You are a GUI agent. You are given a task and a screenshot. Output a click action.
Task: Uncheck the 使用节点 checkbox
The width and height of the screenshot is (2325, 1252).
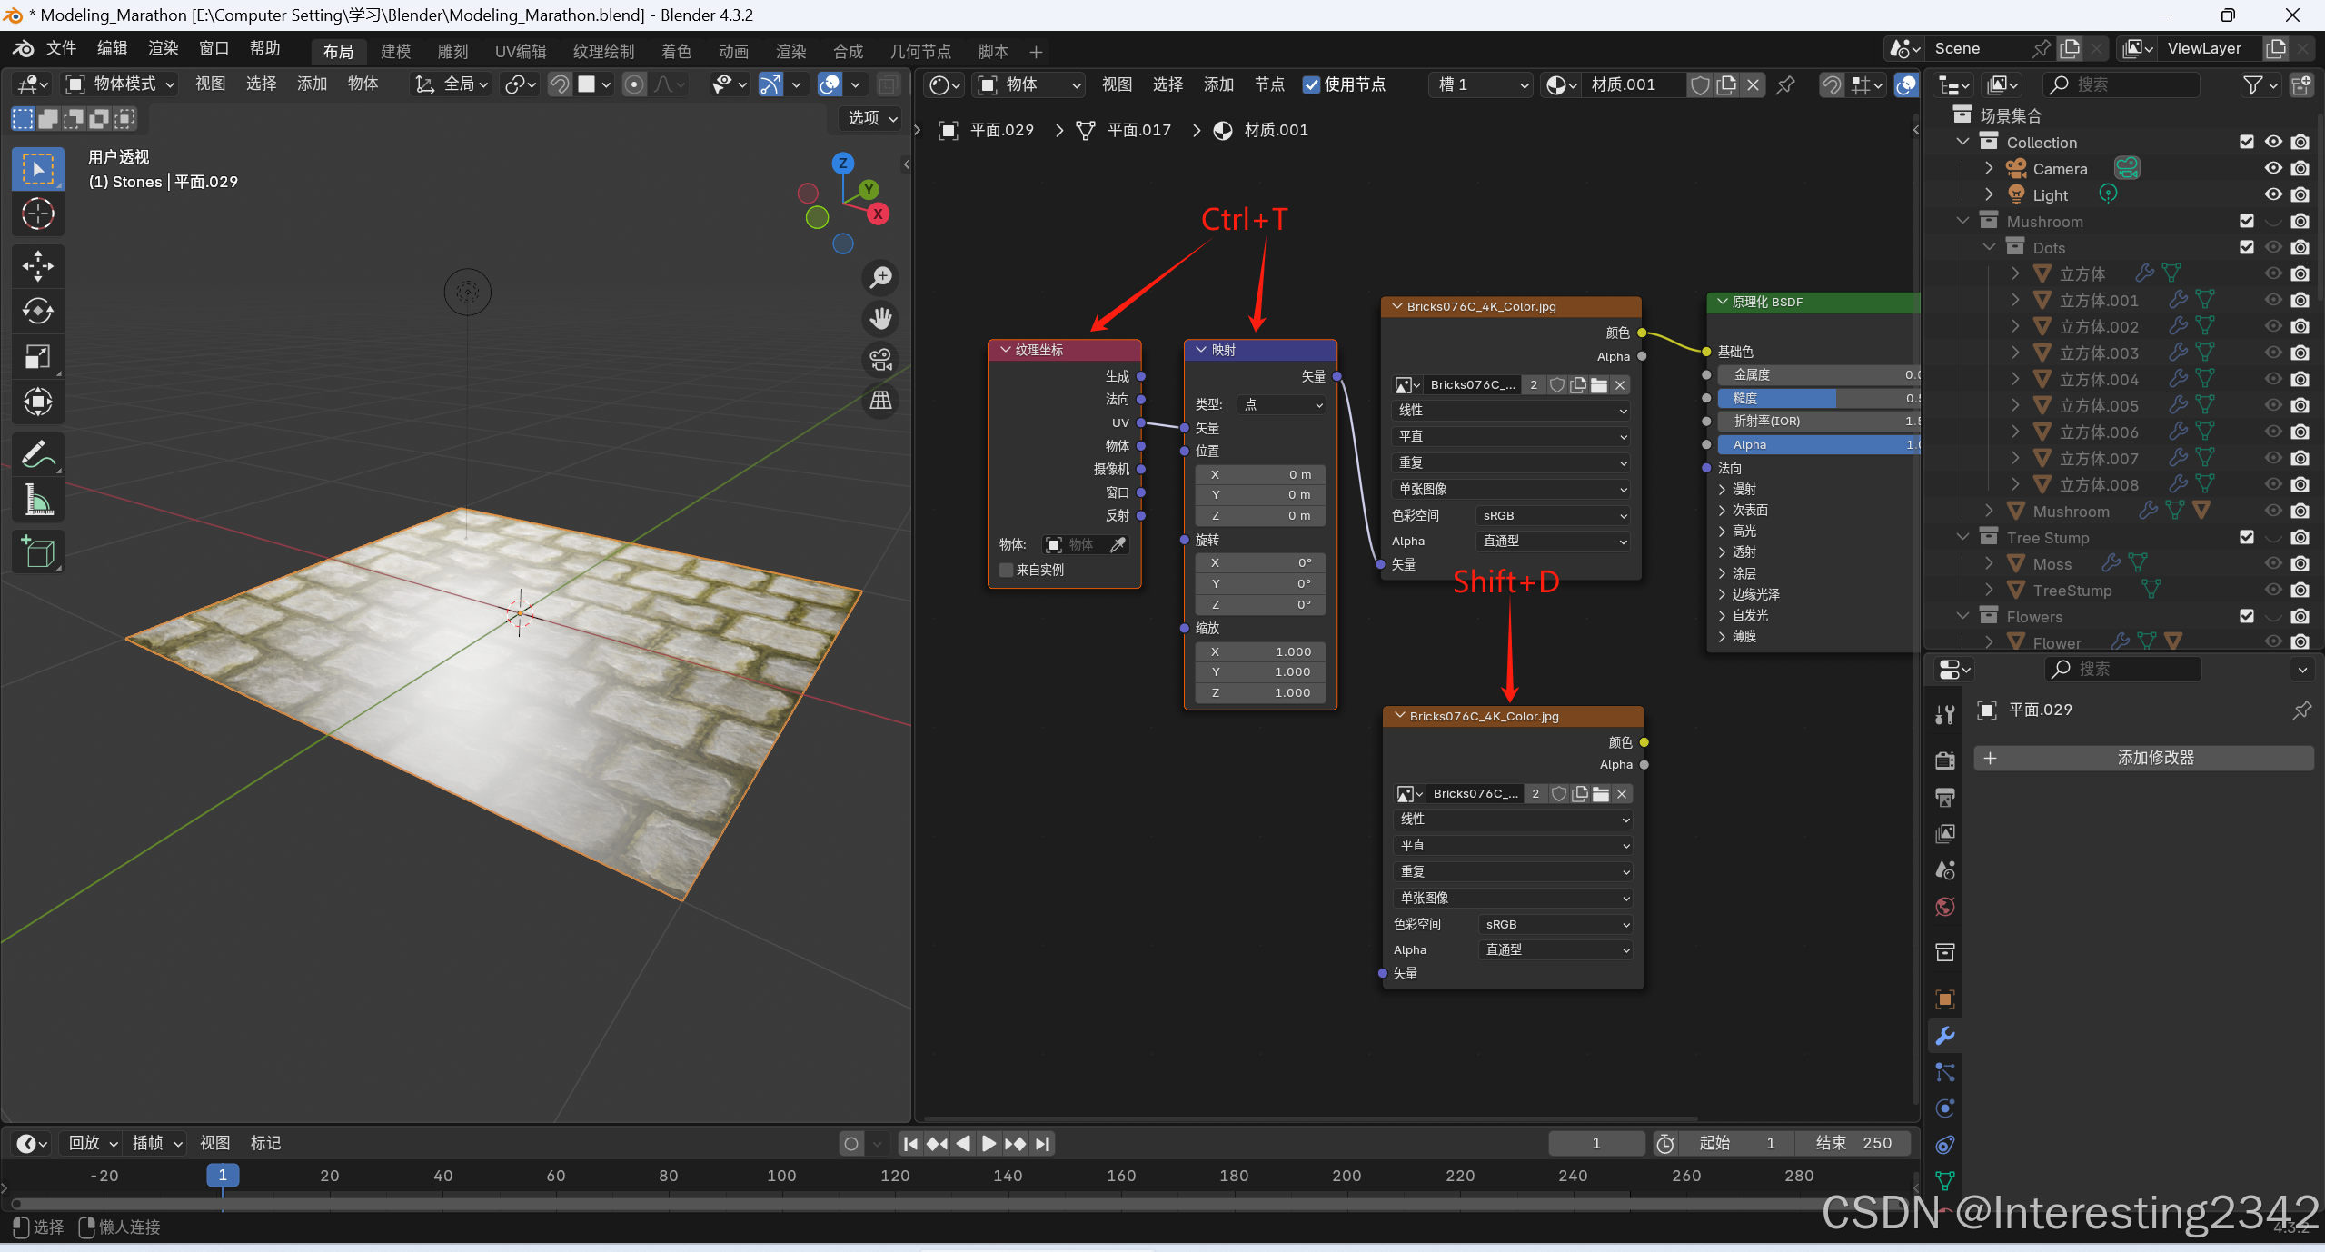tap(1311, 84)
